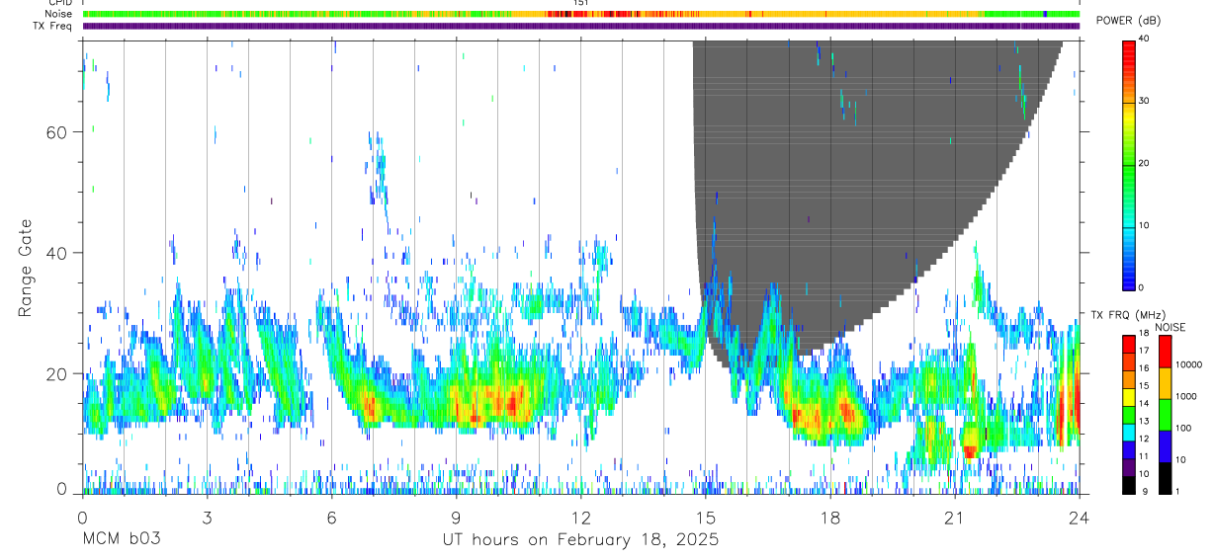Click the '30' tick on the POWER color bar
This screenshot has width=1214, height=560.
1144,102
